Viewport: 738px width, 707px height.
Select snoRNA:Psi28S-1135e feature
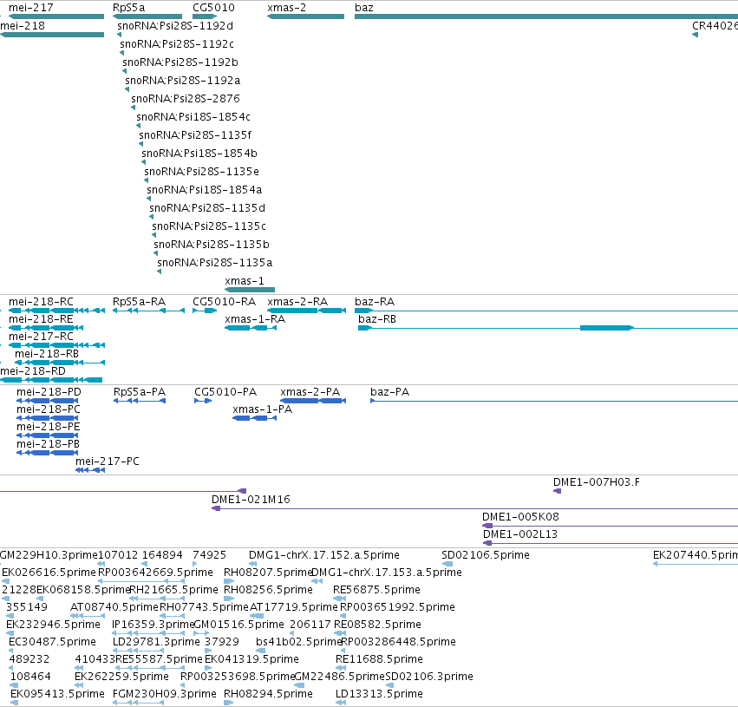pyautogui.click(x=147, y=180)
